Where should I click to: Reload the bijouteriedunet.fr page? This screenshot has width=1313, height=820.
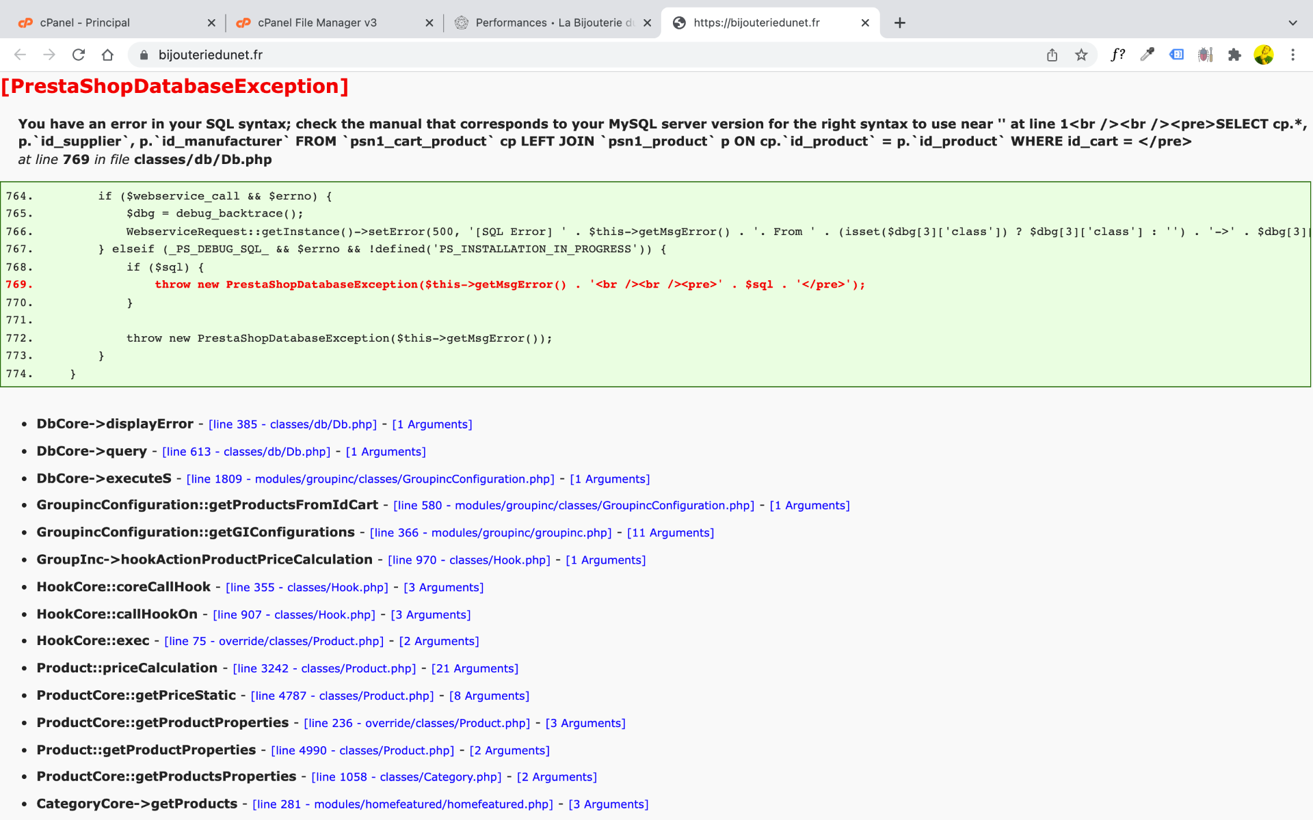point(79,55)
